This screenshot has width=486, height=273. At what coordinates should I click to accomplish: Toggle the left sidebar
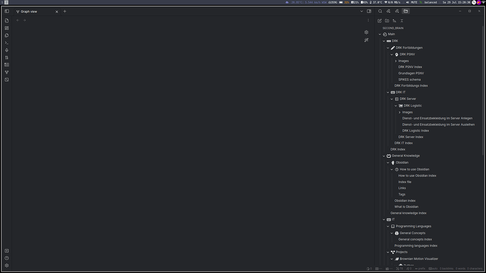(x=7, y=11)
